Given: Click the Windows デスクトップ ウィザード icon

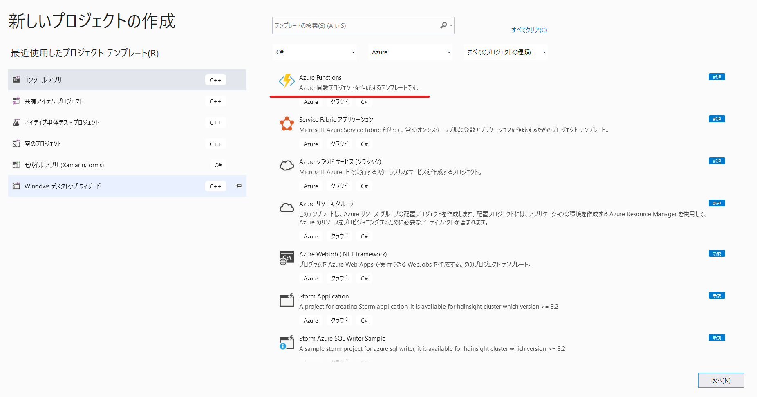Looking at the screenshot, I should point(16,186).
